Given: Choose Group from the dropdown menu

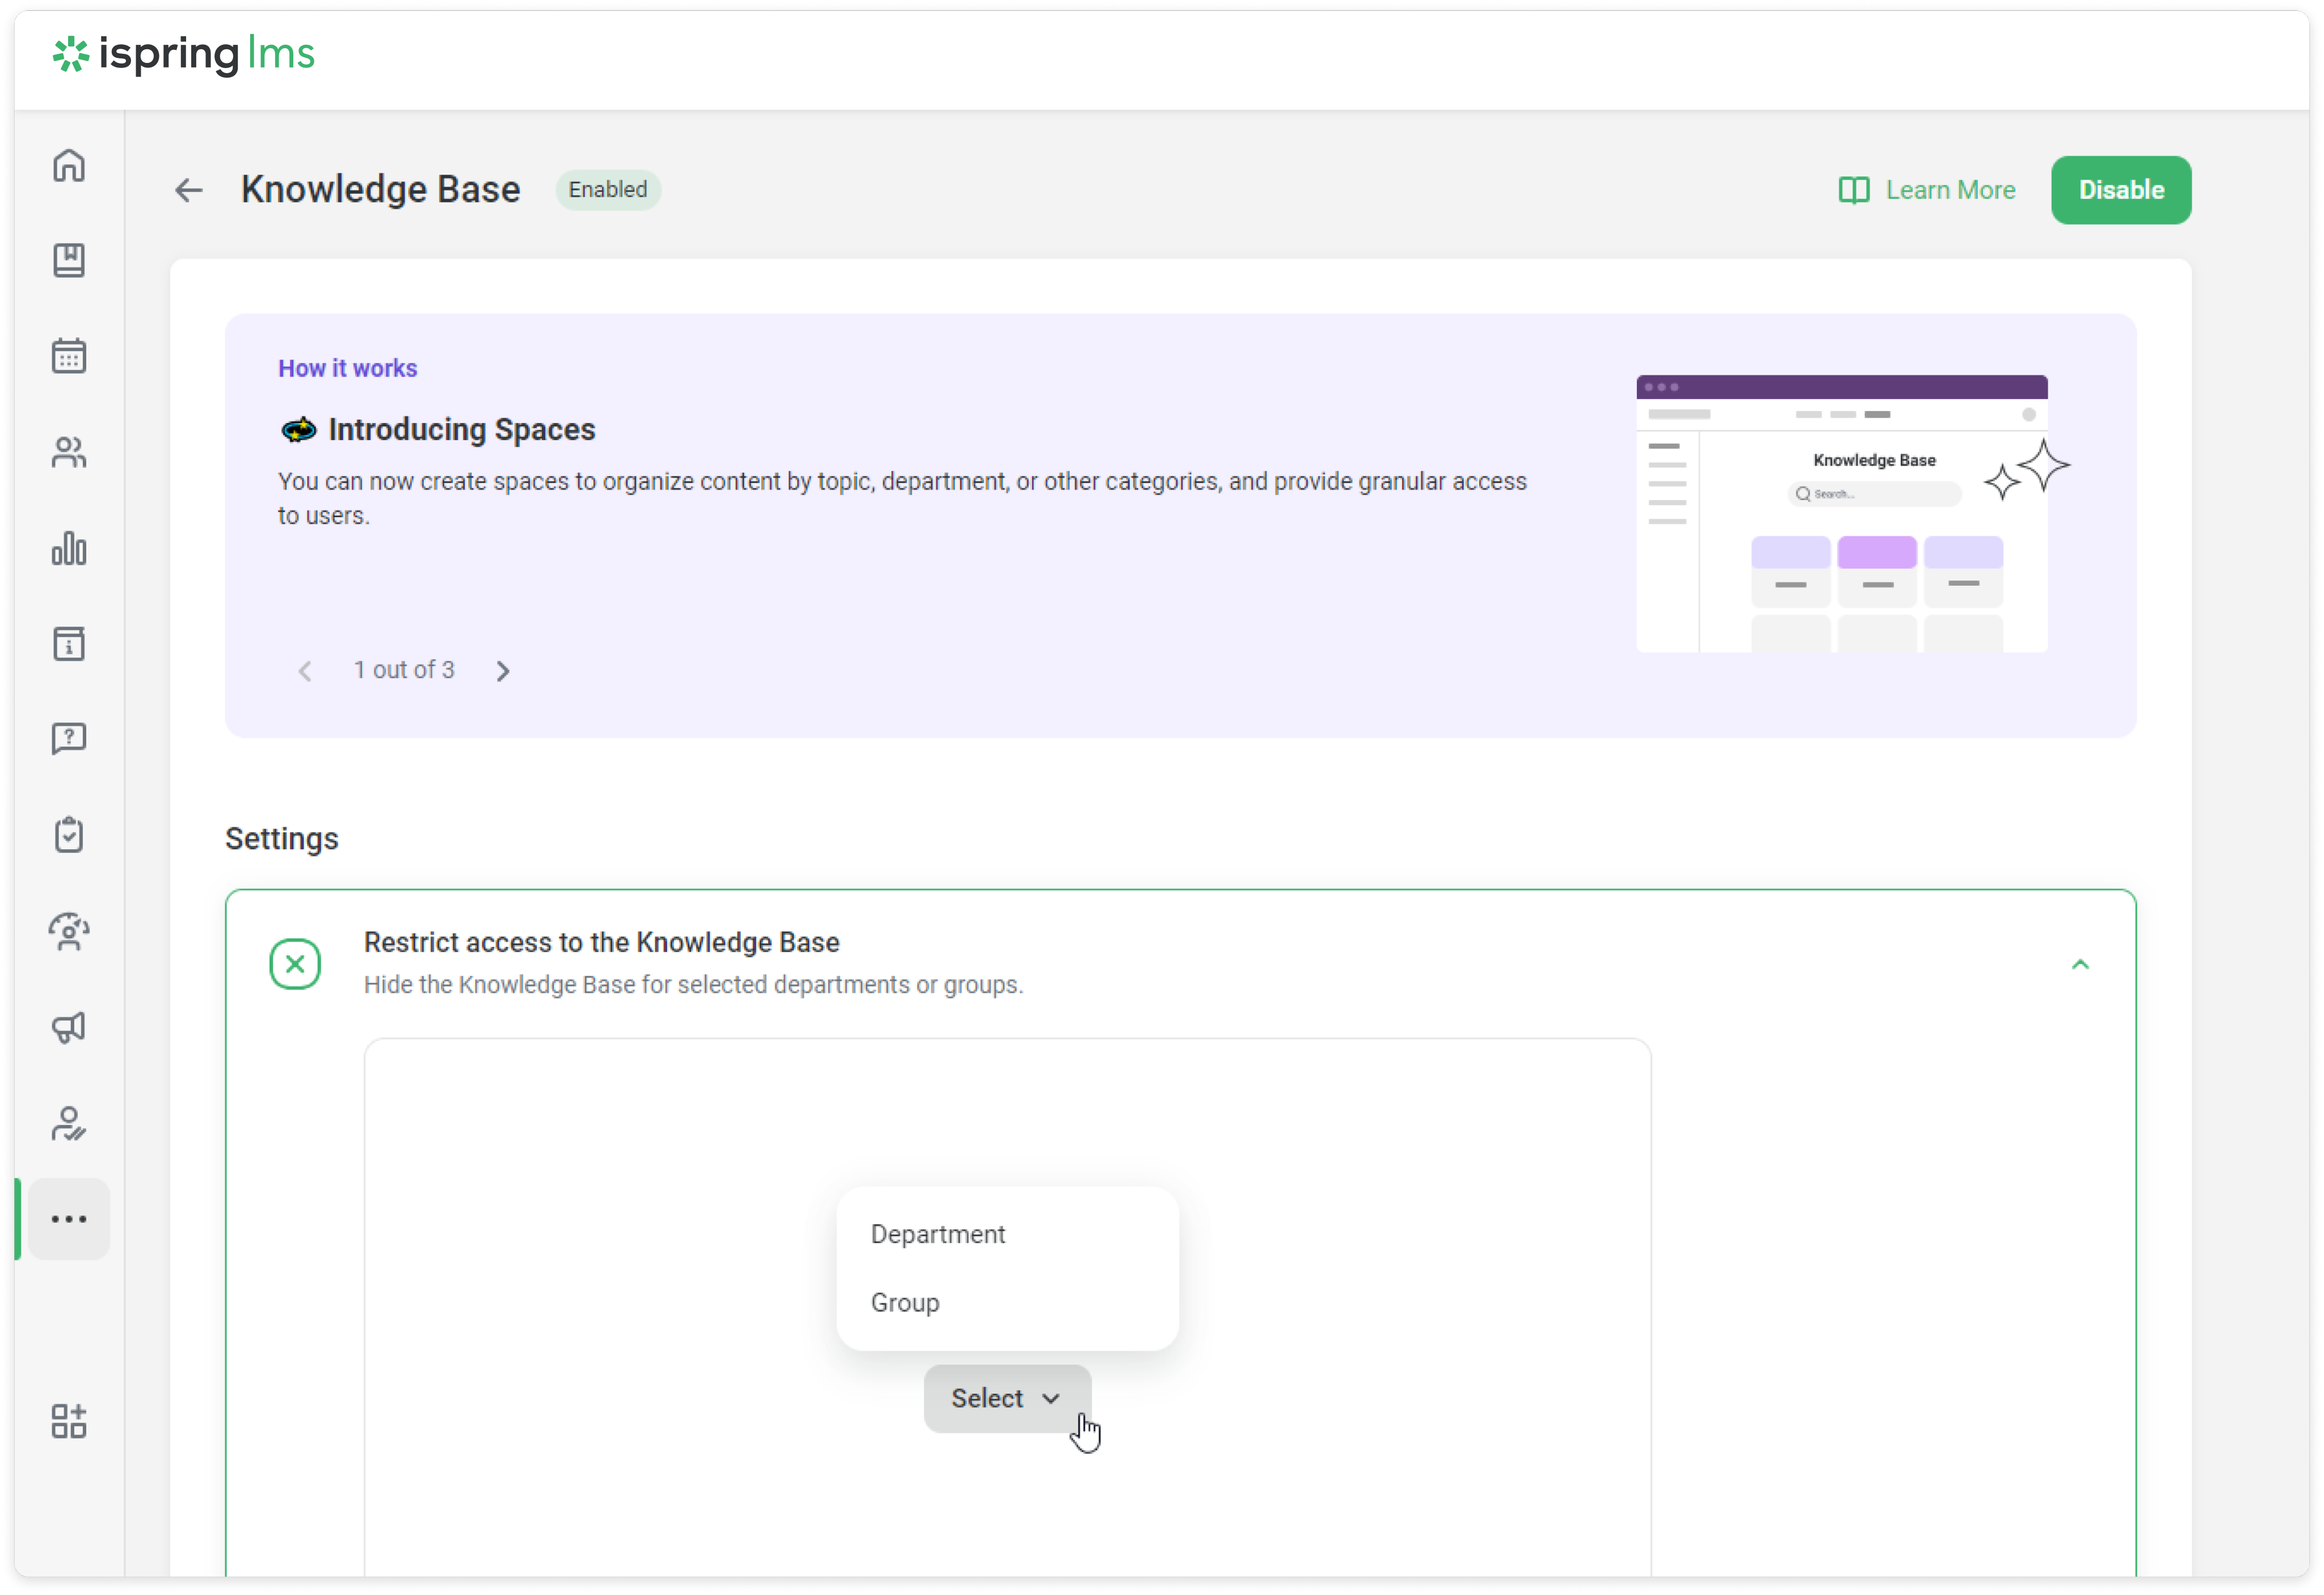Looking at the screenshot, I should pos(905,1302).
